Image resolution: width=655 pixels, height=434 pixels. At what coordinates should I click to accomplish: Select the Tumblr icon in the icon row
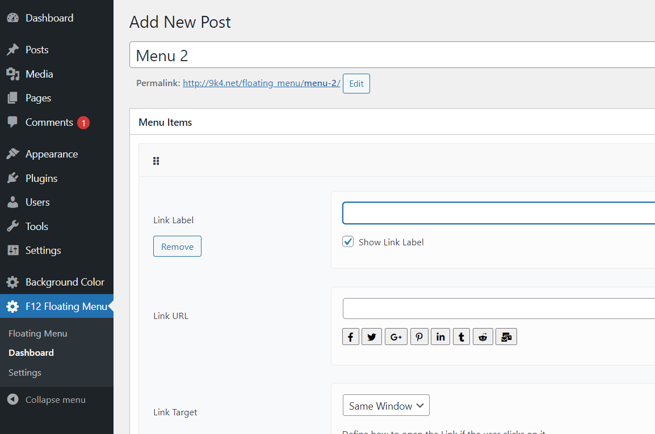pos(461,336)
